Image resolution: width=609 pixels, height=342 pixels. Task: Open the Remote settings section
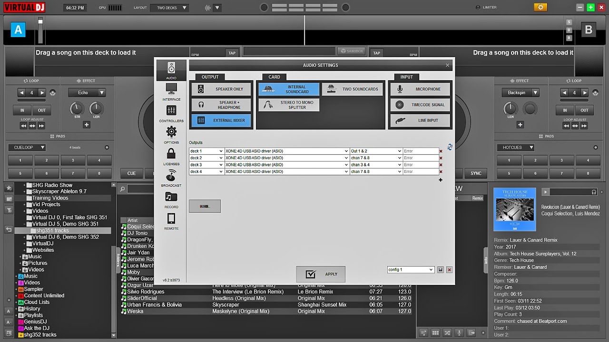point(171,221)
